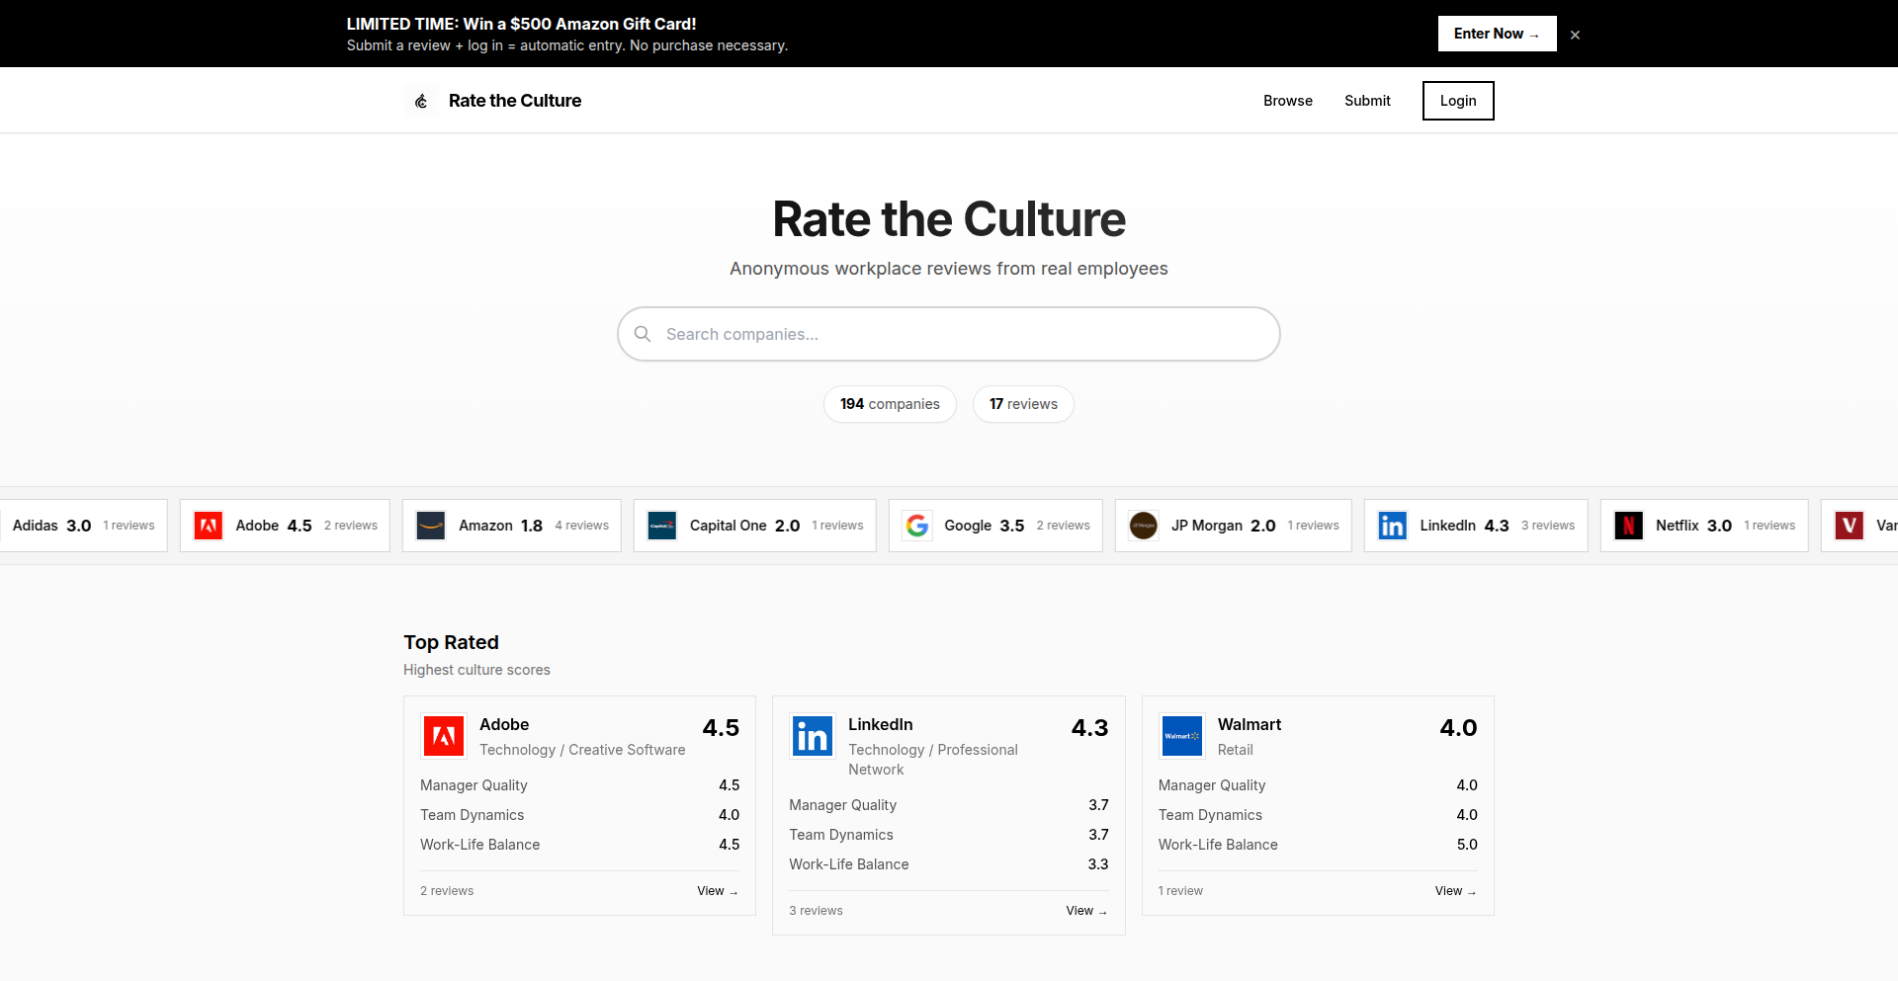This screenshot has height=981, width=1898.
Task: Click the LinkedIn logo in the Top Rated card
Action: click(x=812, y=736)
